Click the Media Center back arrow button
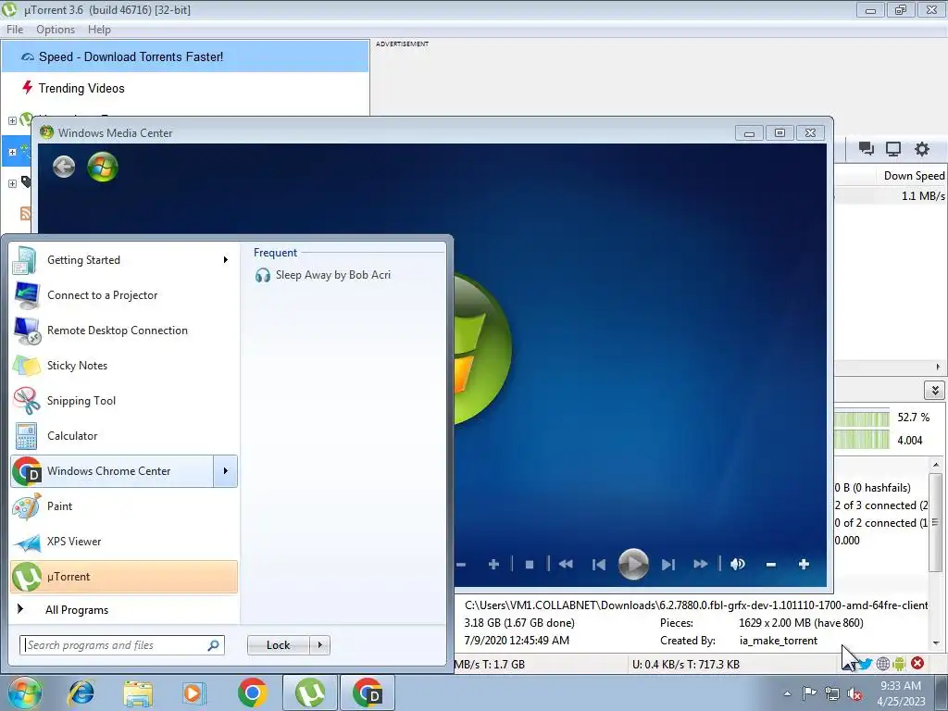This screenshot has height=711, width=948. pos(64,167)
